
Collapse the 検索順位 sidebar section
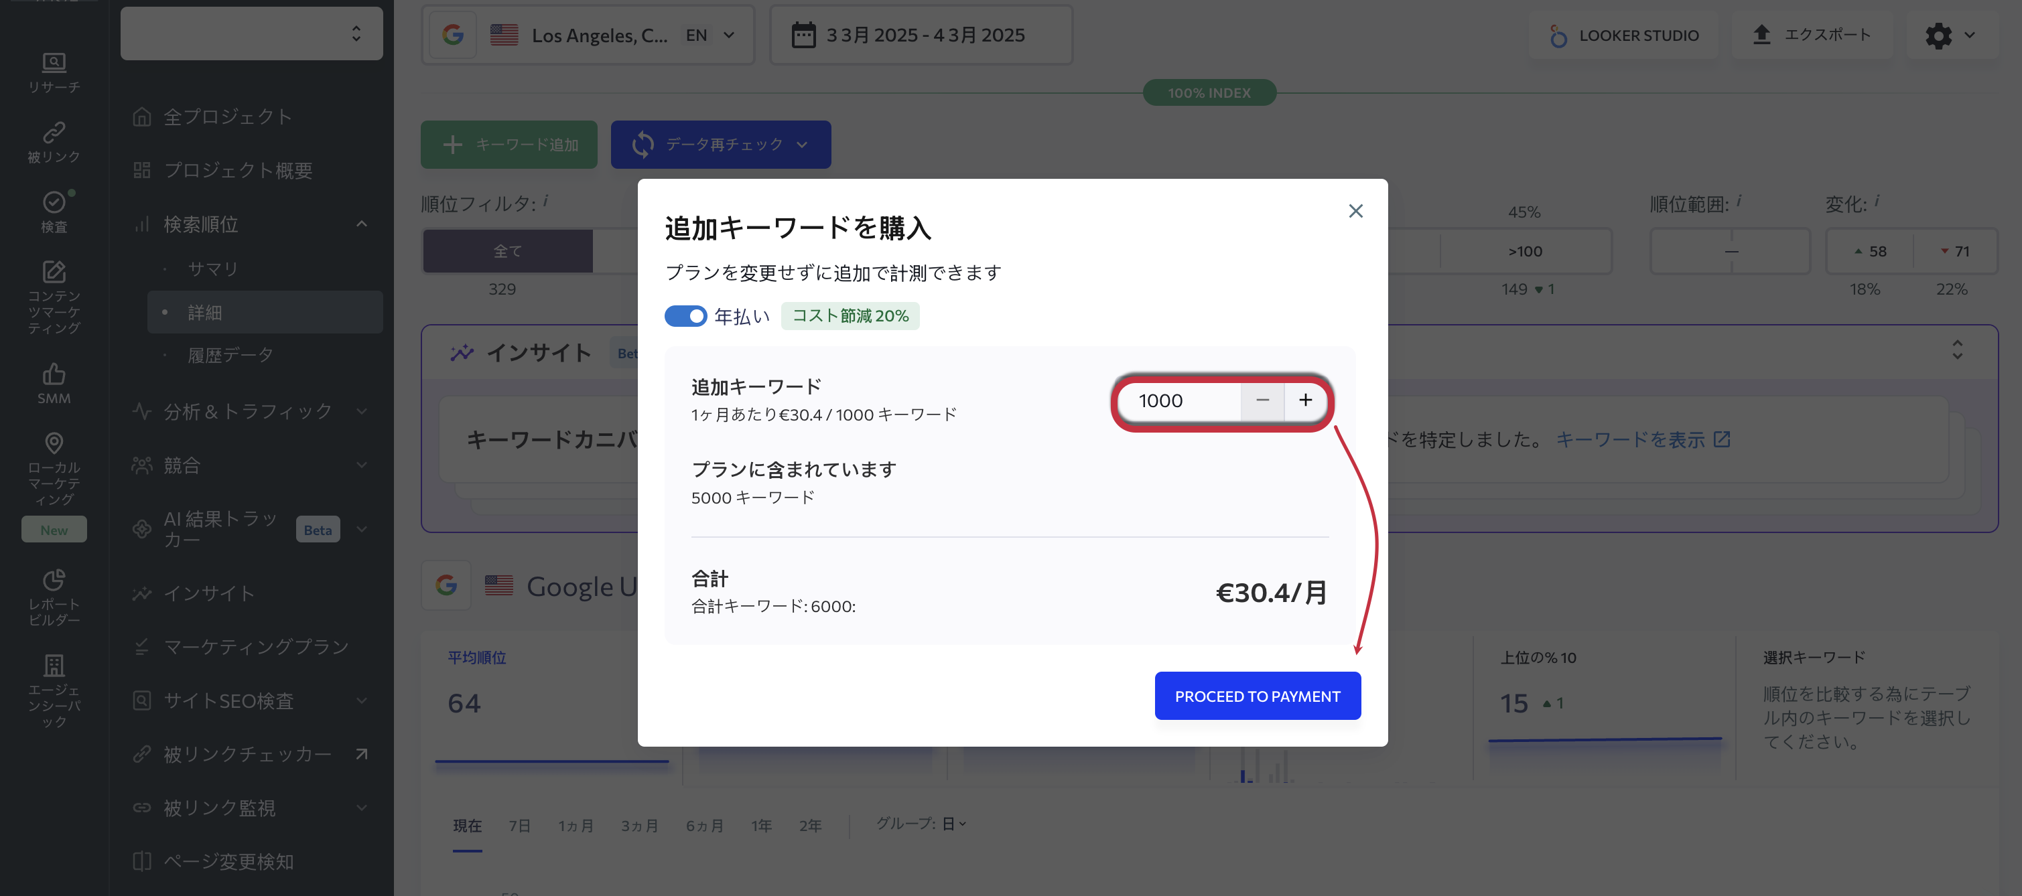click(x=361, y=224)
